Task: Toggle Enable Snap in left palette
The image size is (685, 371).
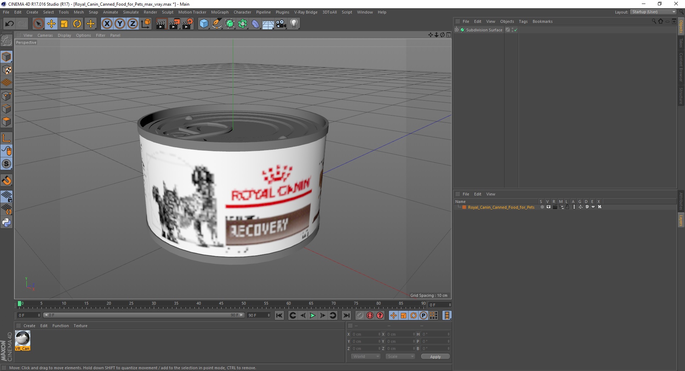Action: pyautogui.click(x=6, y=164)
